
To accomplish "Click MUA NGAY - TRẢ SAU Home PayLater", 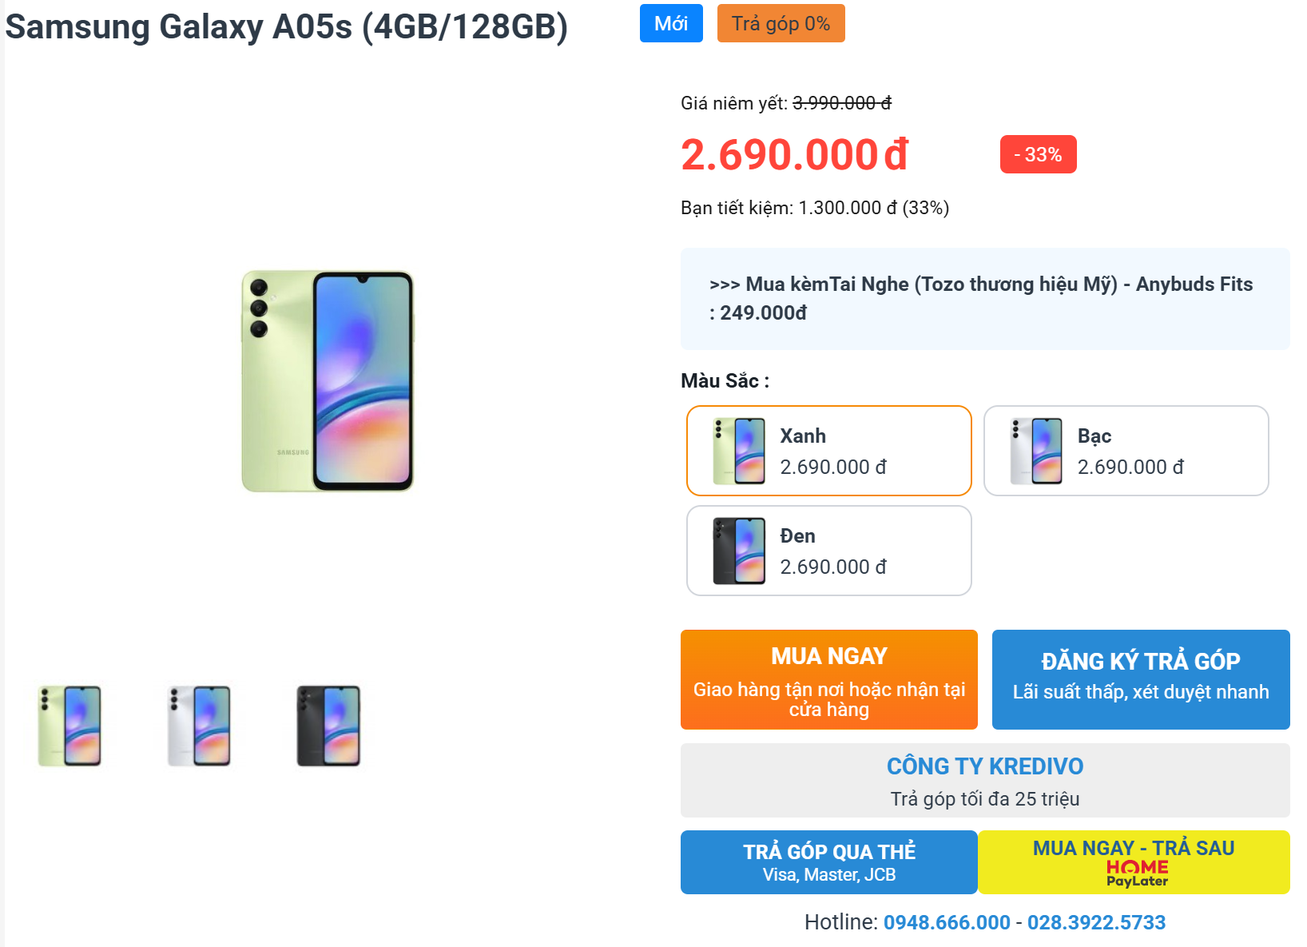I will pos(1134,862).
